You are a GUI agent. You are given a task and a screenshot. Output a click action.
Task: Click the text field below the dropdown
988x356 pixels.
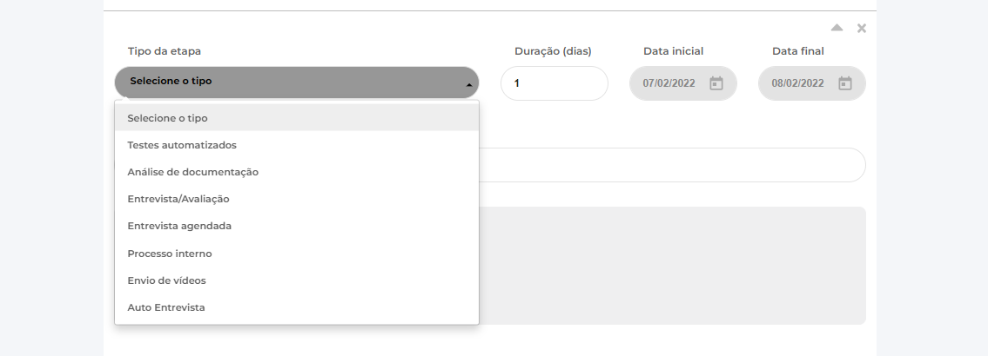click(x=670, y=165)
